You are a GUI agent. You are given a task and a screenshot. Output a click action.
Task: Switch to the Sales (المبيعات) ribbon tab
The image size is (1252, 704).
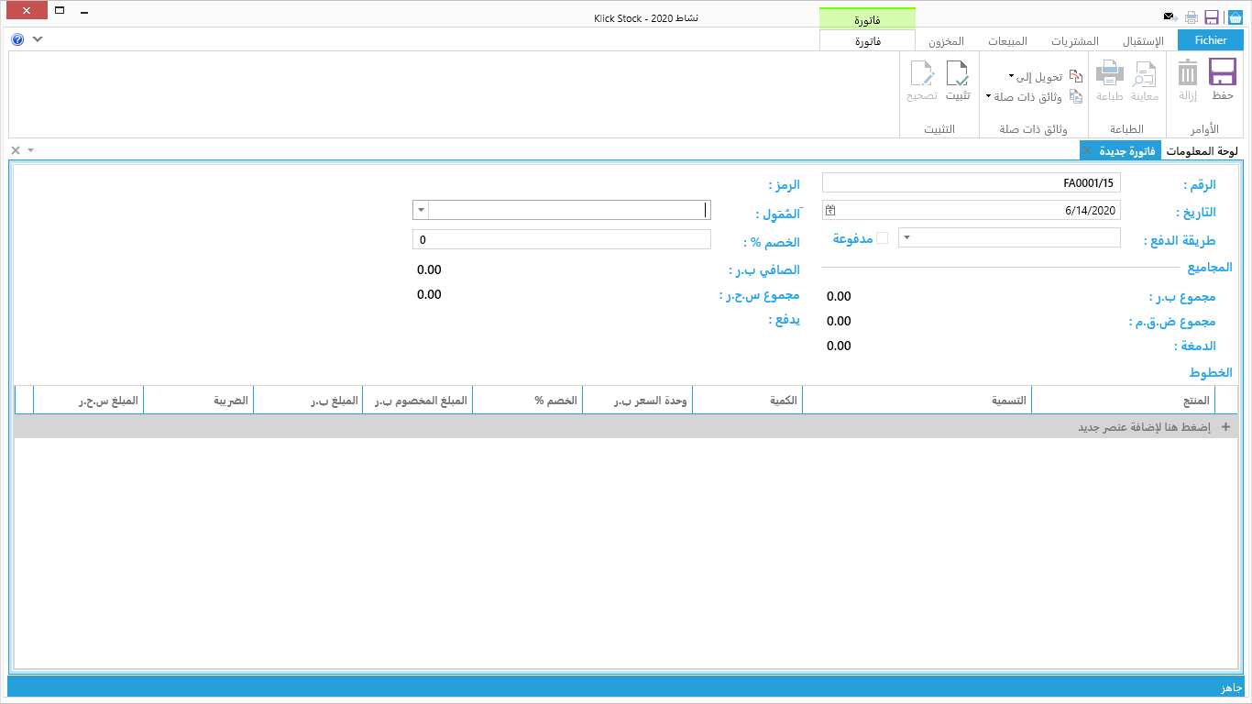point(1005,41)
